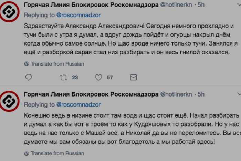Like the first tweet with the heart icon
Viewport: 241px width, 161px height.
coord(98,78)
